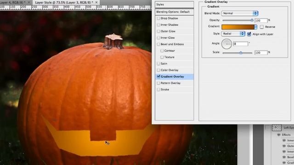Enable the Drop Shadow checkbox
294x165 pixels.
(x=158, y=18)
